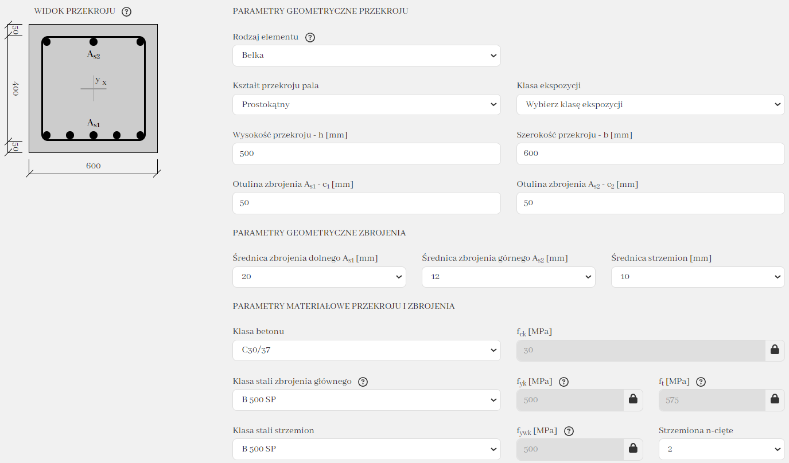Select Średnica zbrojenia dolnego As1 dropdown

click(x=319, y=277)
